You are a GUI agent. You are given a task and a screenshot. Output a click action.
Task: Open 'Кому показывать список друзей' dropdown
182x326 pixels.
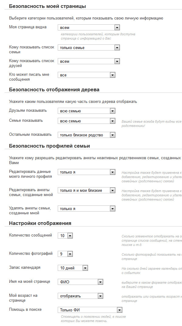point(89,61)
